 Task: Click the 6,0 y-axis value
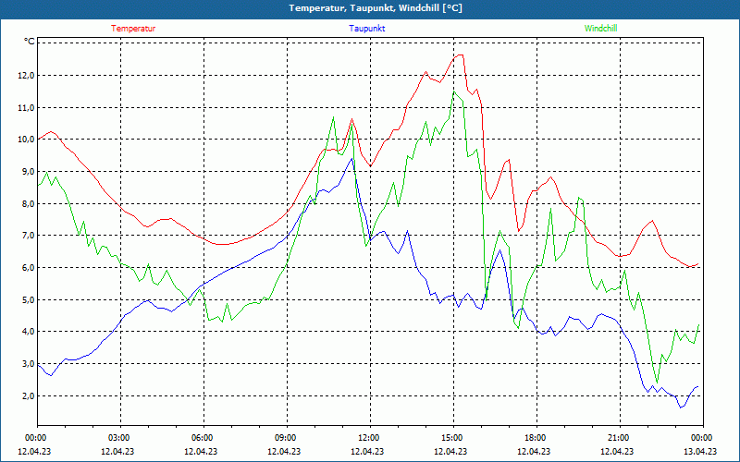pyautogui.click(x=28, y=268)
